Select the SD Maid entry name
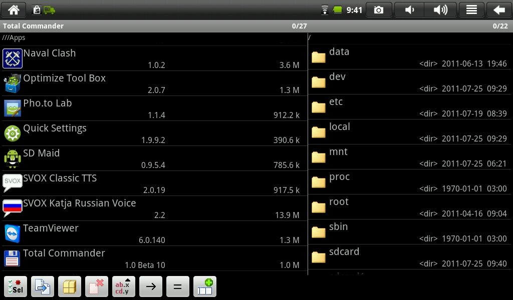Image resolution: width=513 pixels, height=300 pixels. point(41,153)
